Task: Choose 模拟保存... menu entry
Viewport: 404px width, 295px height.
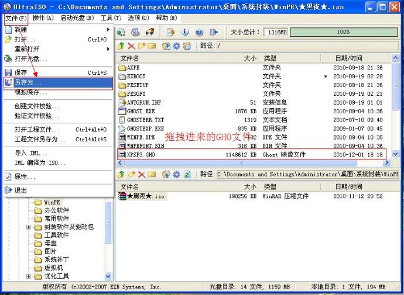Action: pos(59,92)
